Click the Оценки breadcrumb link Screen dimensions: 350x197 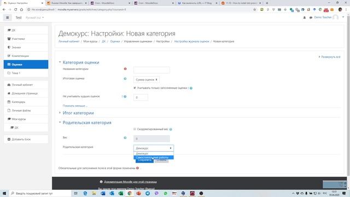pyautogui.click(x=115, y=42)
